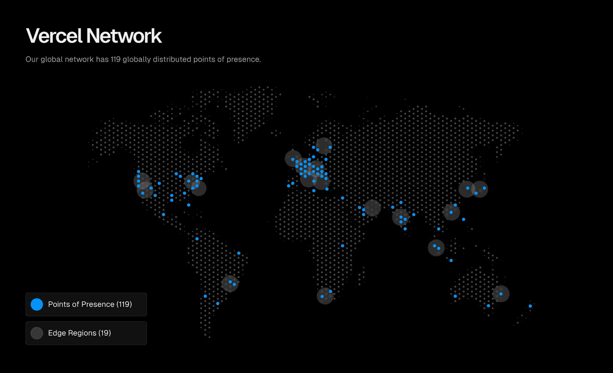Toggle the Points of Presence legend item

pyautogui.click(x=86, y=304)
